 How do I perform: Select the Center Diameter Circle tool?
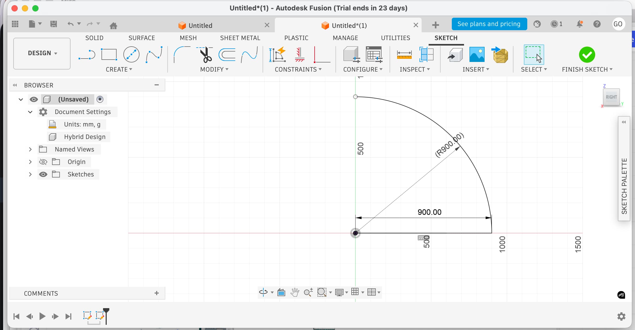coord(131,55)
